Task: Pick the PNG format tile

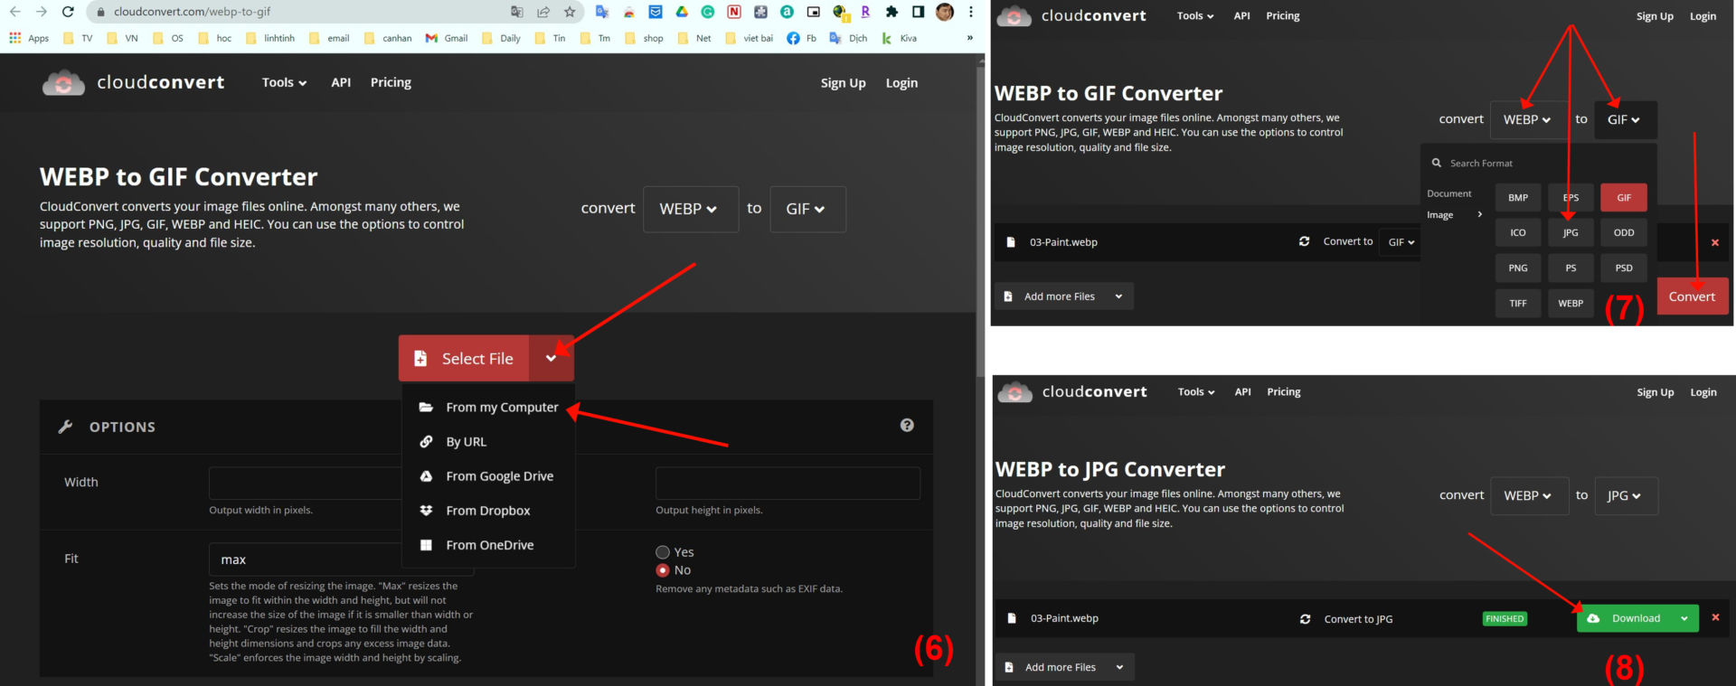Action: point(1518,268)
